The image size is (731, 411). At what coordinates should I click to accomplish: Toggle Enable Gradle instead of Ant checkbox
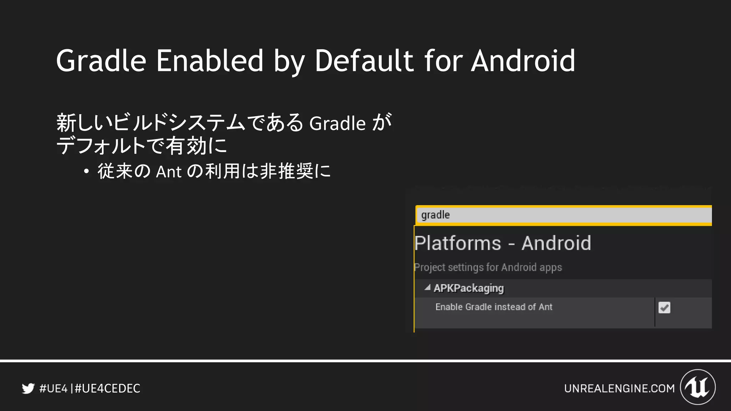click(x=664, y=308)
